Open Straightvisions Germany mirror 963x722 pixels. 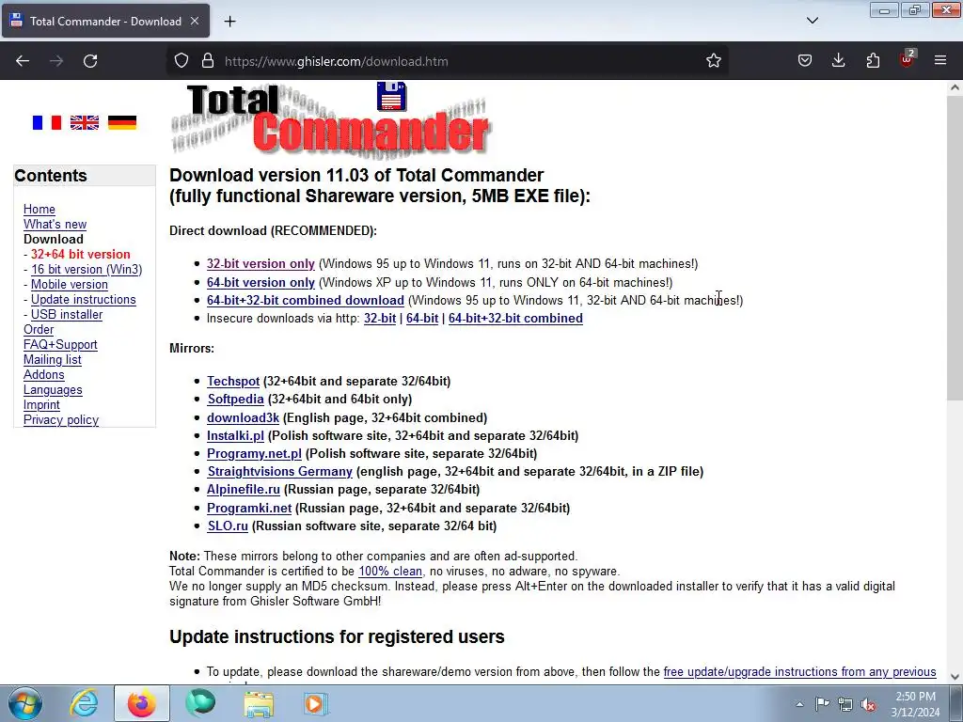[279, 472]
